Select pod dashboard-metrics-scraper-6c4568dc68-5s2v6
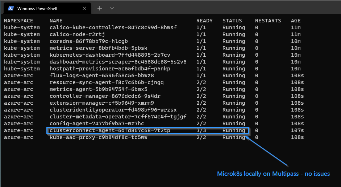 (x=118, y=62)
